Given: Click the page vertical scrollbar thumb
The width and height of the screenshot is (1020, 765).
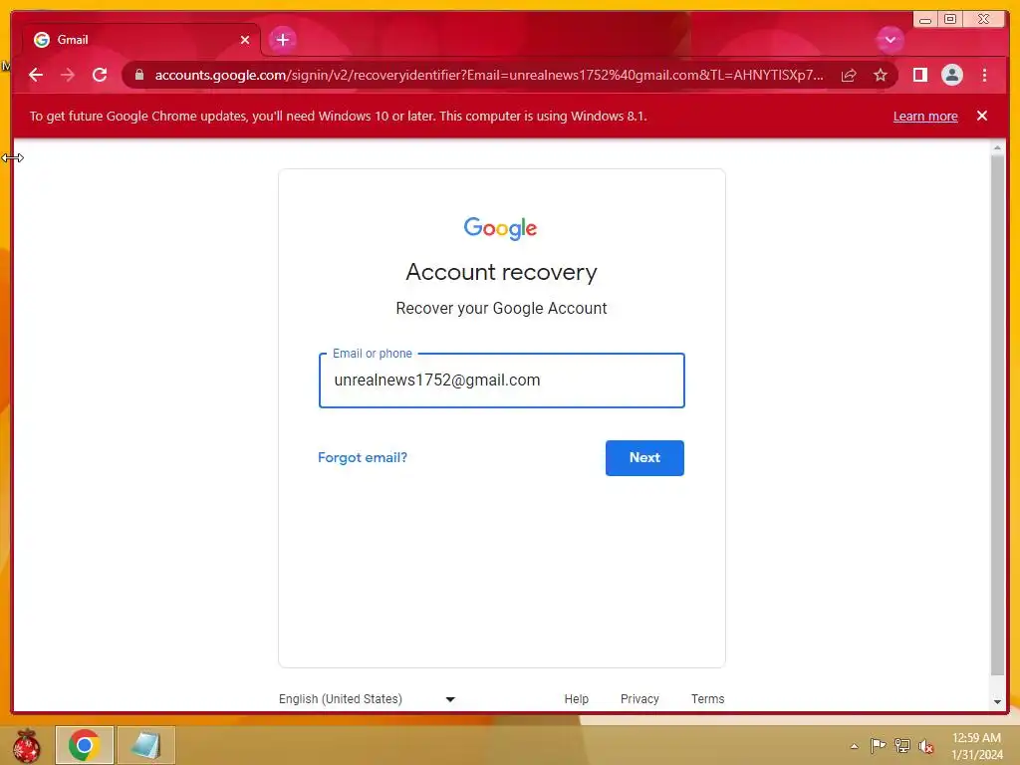Looking at the screenshot, I should 997,415.
